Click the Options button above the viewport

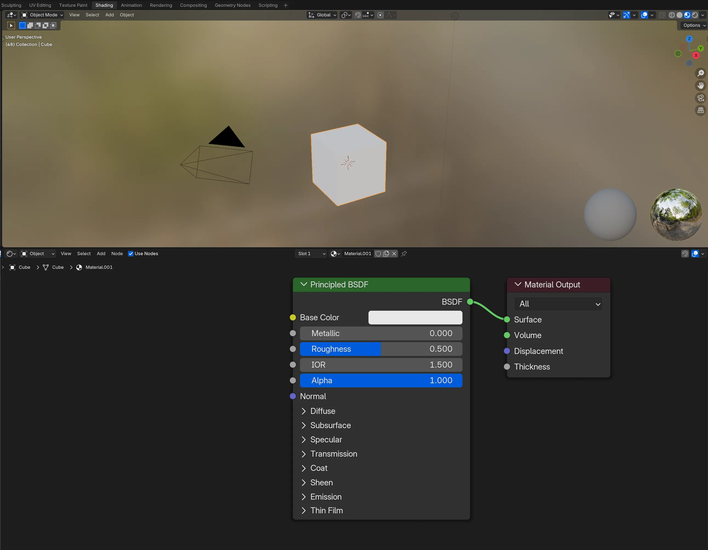point(692,25)
